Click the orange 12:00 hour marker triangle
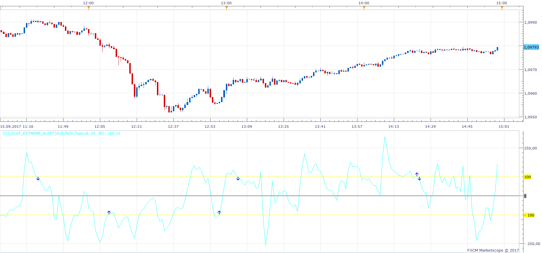The width and height of the screenshot is (542, 253). 89,8
